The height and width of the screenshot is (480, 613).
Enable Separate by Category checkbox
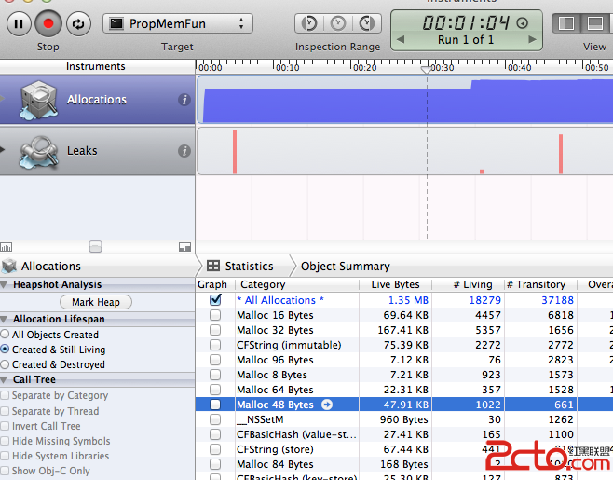pos(5,395)
